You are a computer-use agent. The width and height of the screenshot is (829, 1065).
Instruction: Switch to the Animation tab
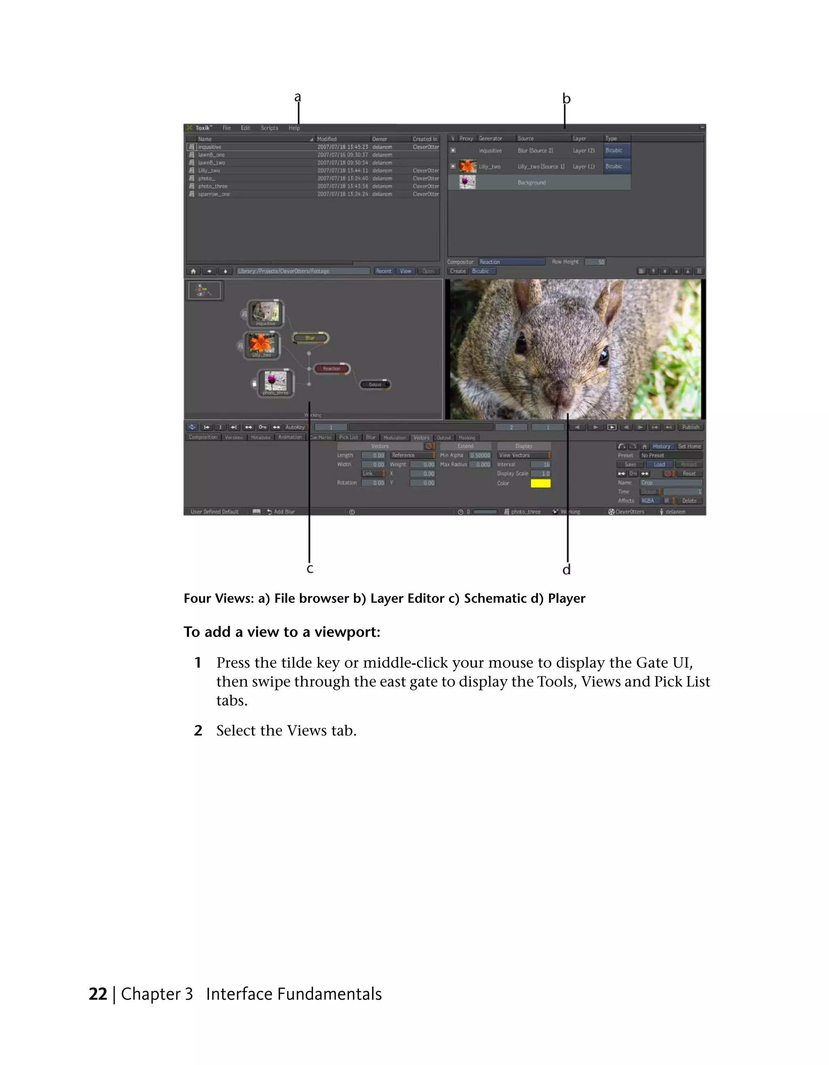pos(290,437)
